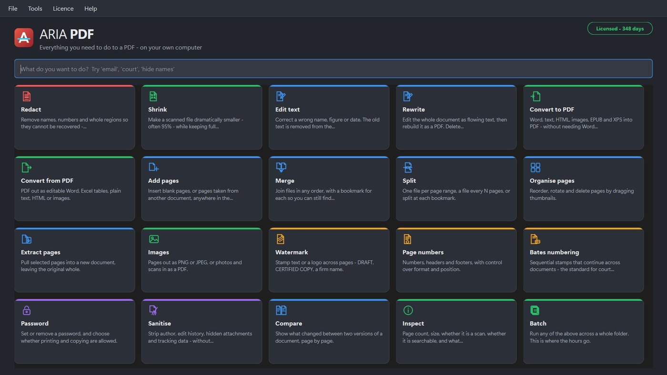This screenshot has width=667, height=375.
Task: Click the 'Extract pages' card title
Action: point(40,252)
